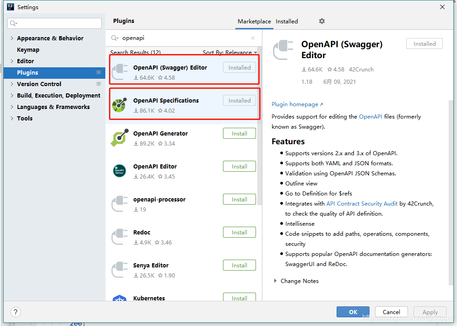Image resolution: width=457 pixels, height=326 pixels.
Task: Expand the Editor settings group
Action: pyautogui.click(x=12, y=61)
